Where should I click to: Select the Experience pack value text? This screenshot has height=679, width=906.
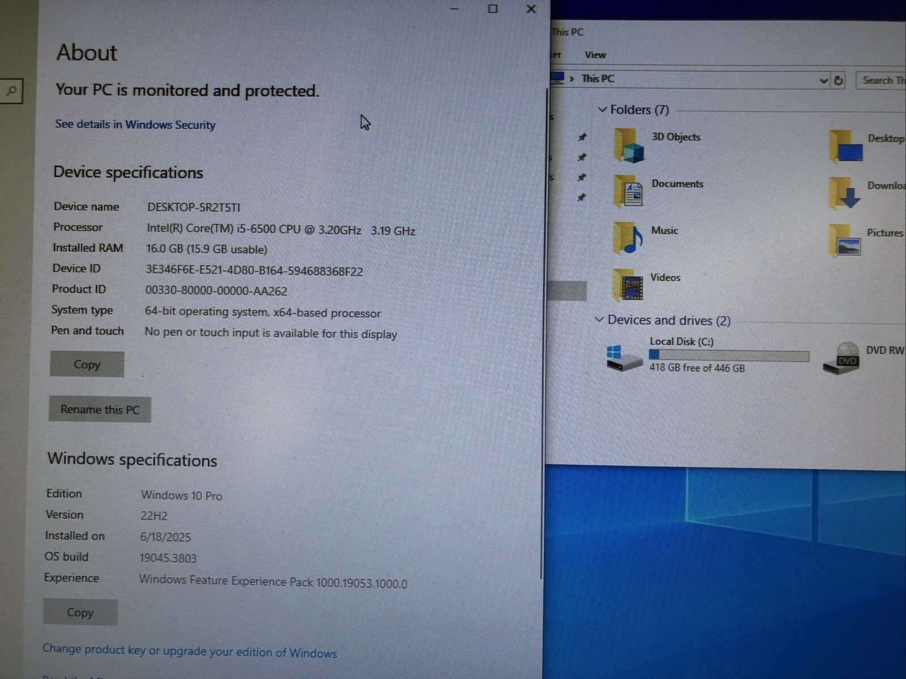point(273,581)
